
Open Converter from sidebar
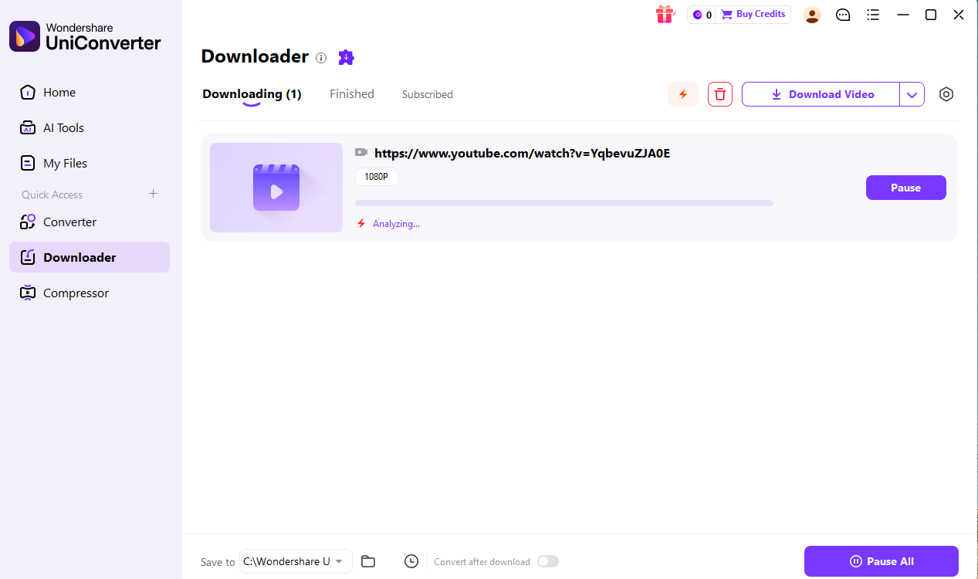click(x=90, y=222)
